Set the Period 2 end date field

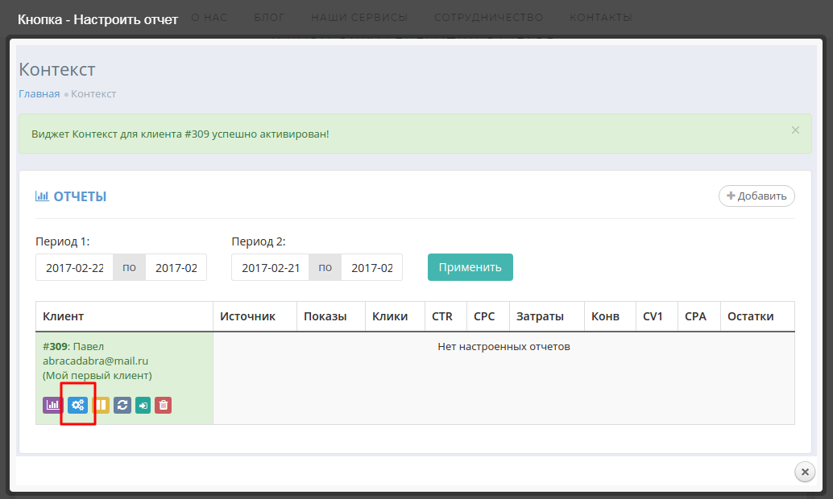(372, 267)
